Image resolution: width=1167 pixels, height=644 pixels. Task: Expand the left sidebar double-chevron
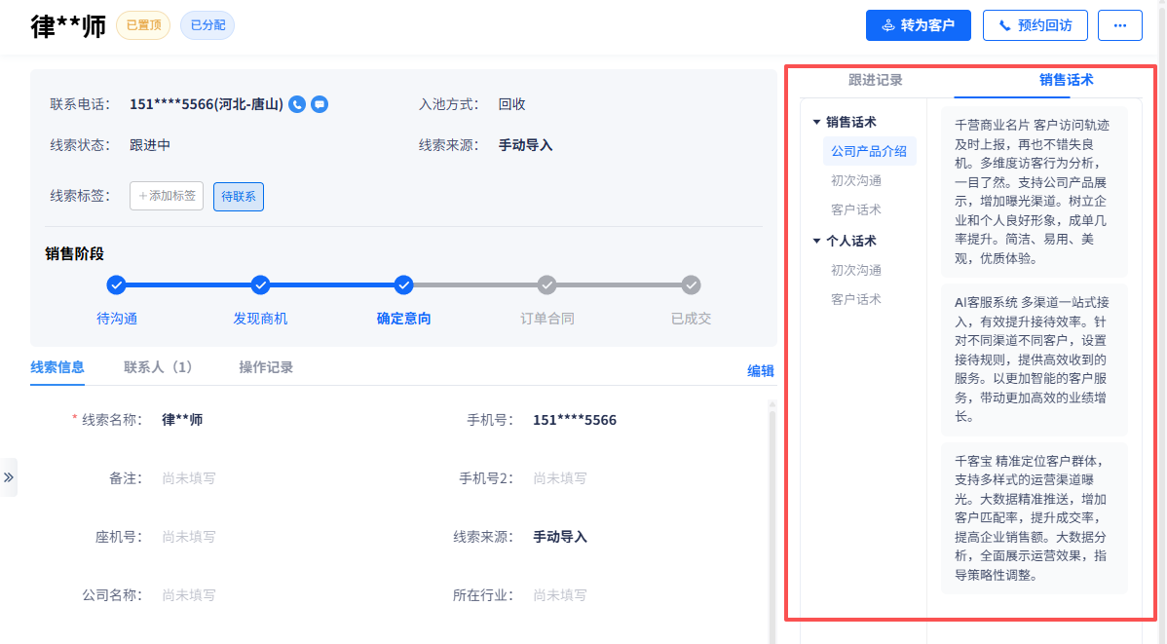tap(9, 477)
